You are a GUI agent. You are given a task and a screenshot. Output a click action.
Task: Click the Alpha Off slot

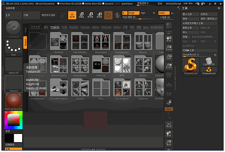click(x=13, y=65)
